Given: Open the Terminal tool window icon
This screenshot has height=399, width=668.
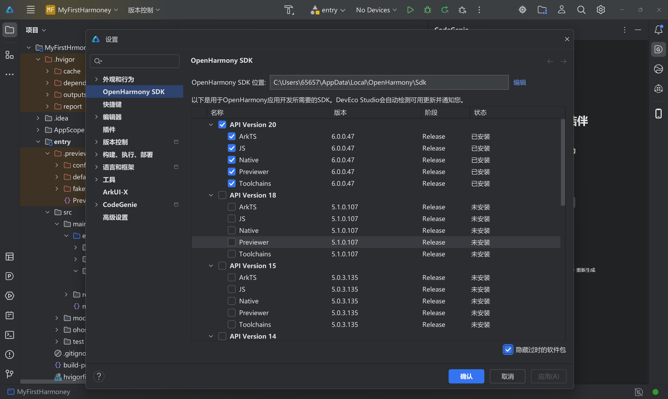Looking at the screenshot, I should pos(10,335).
